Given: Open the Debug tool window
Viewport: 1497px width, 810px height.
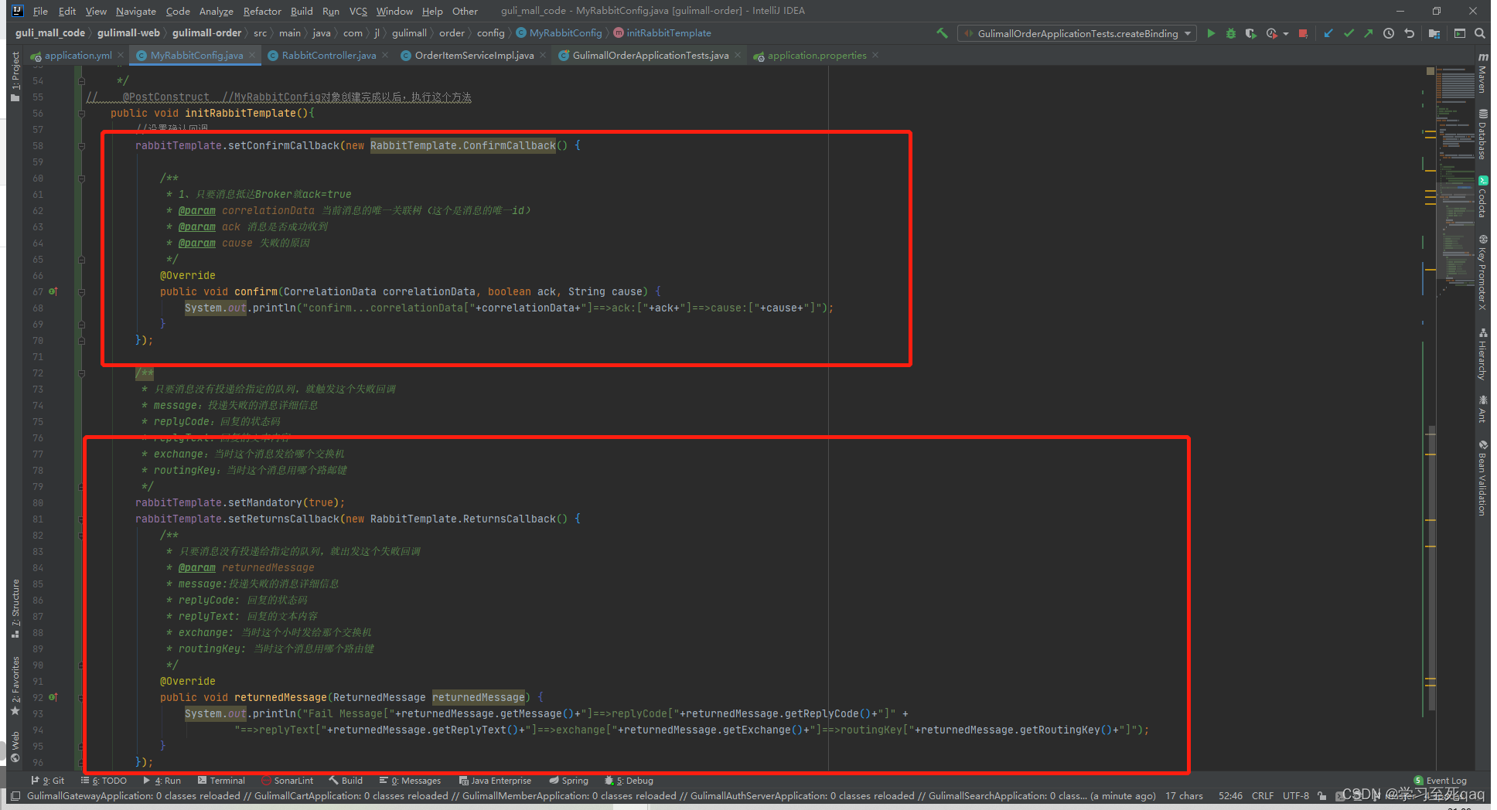Looking at the screenshot, I should click(x=629, y=781).
